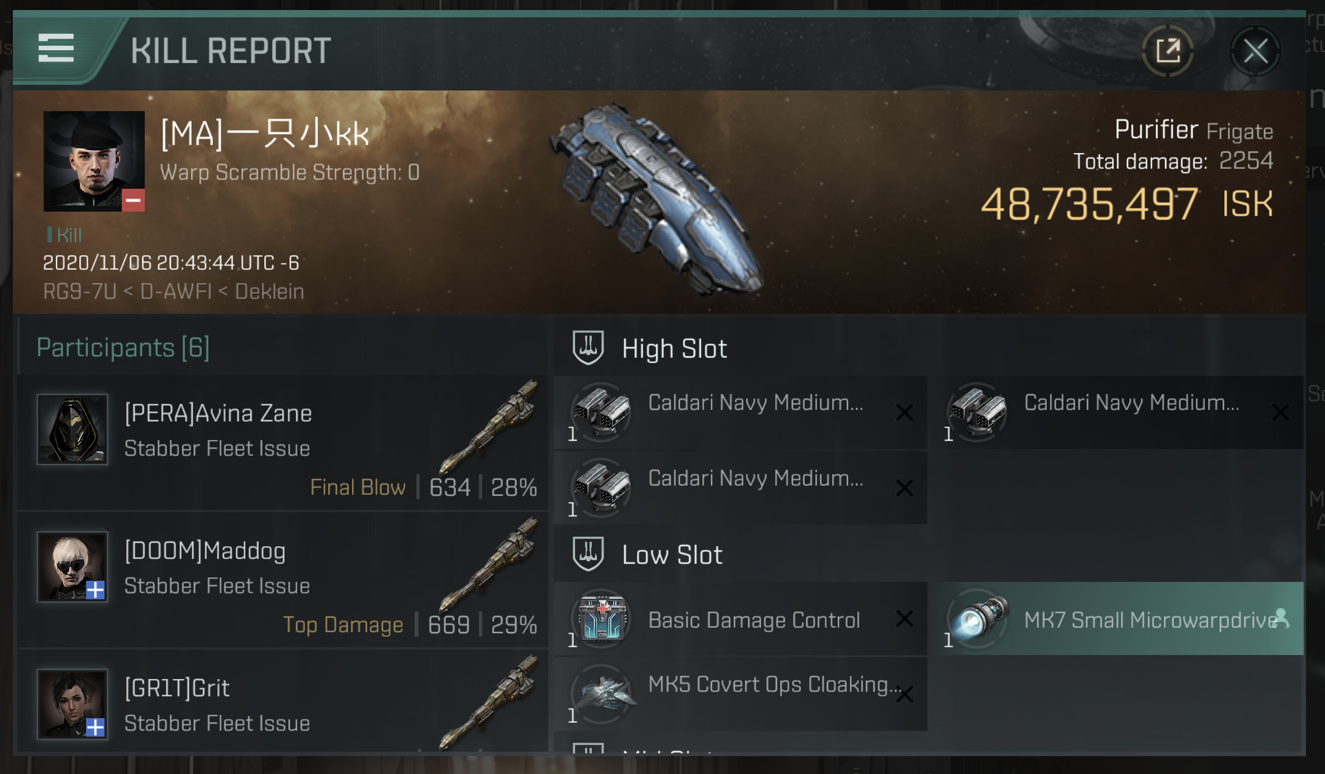Toggle the red minus standing badge
Screen dimensions: 1325x774
tap(133, 200)
